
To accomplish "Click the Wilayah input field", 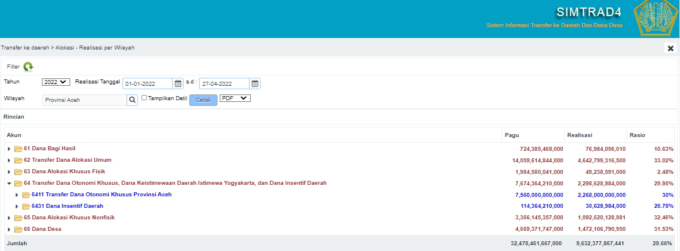I will (84, 100).
